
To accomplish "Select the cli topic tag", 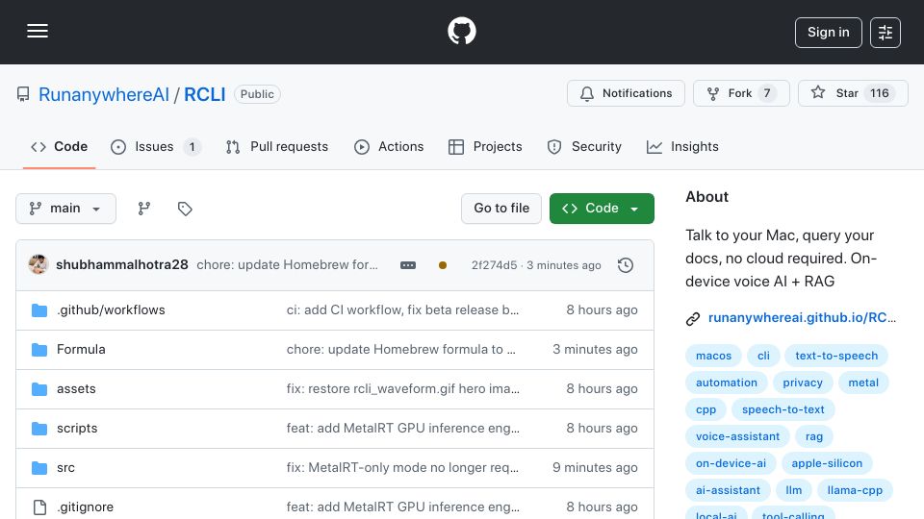I will [763, 356].
